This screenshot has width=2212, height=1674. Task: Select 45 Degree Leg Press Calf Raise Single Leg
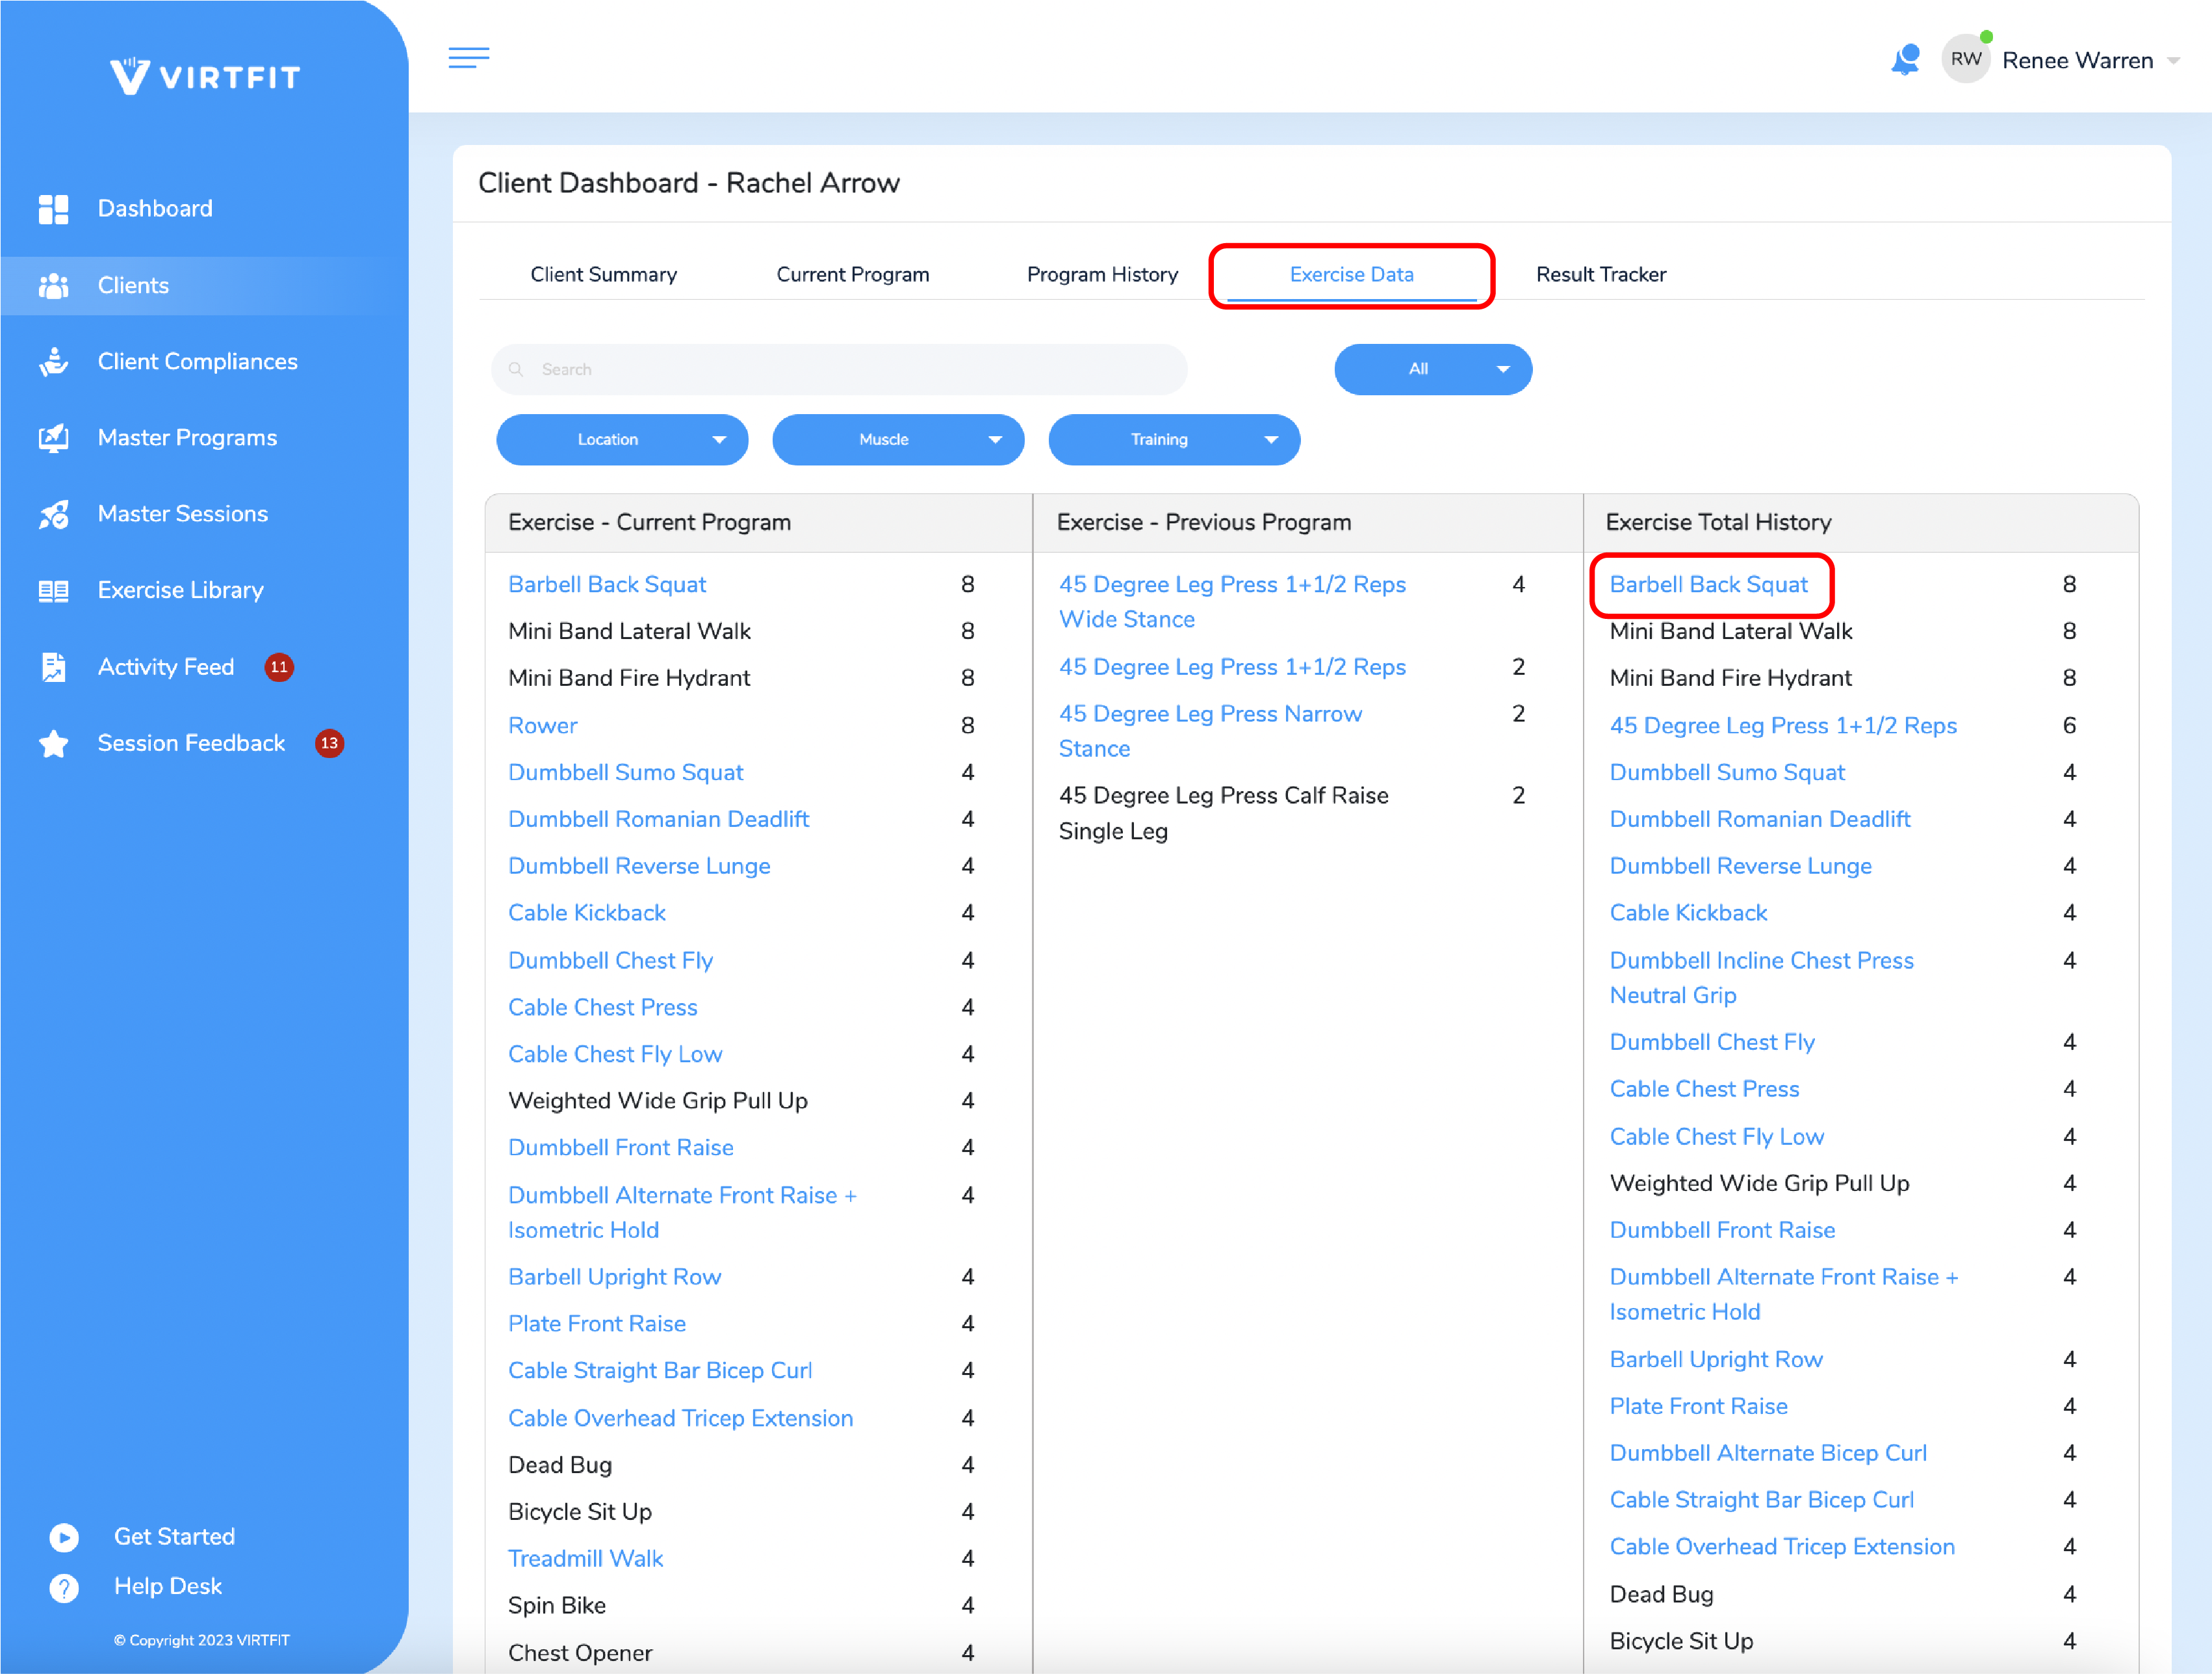click(1223, 813)
